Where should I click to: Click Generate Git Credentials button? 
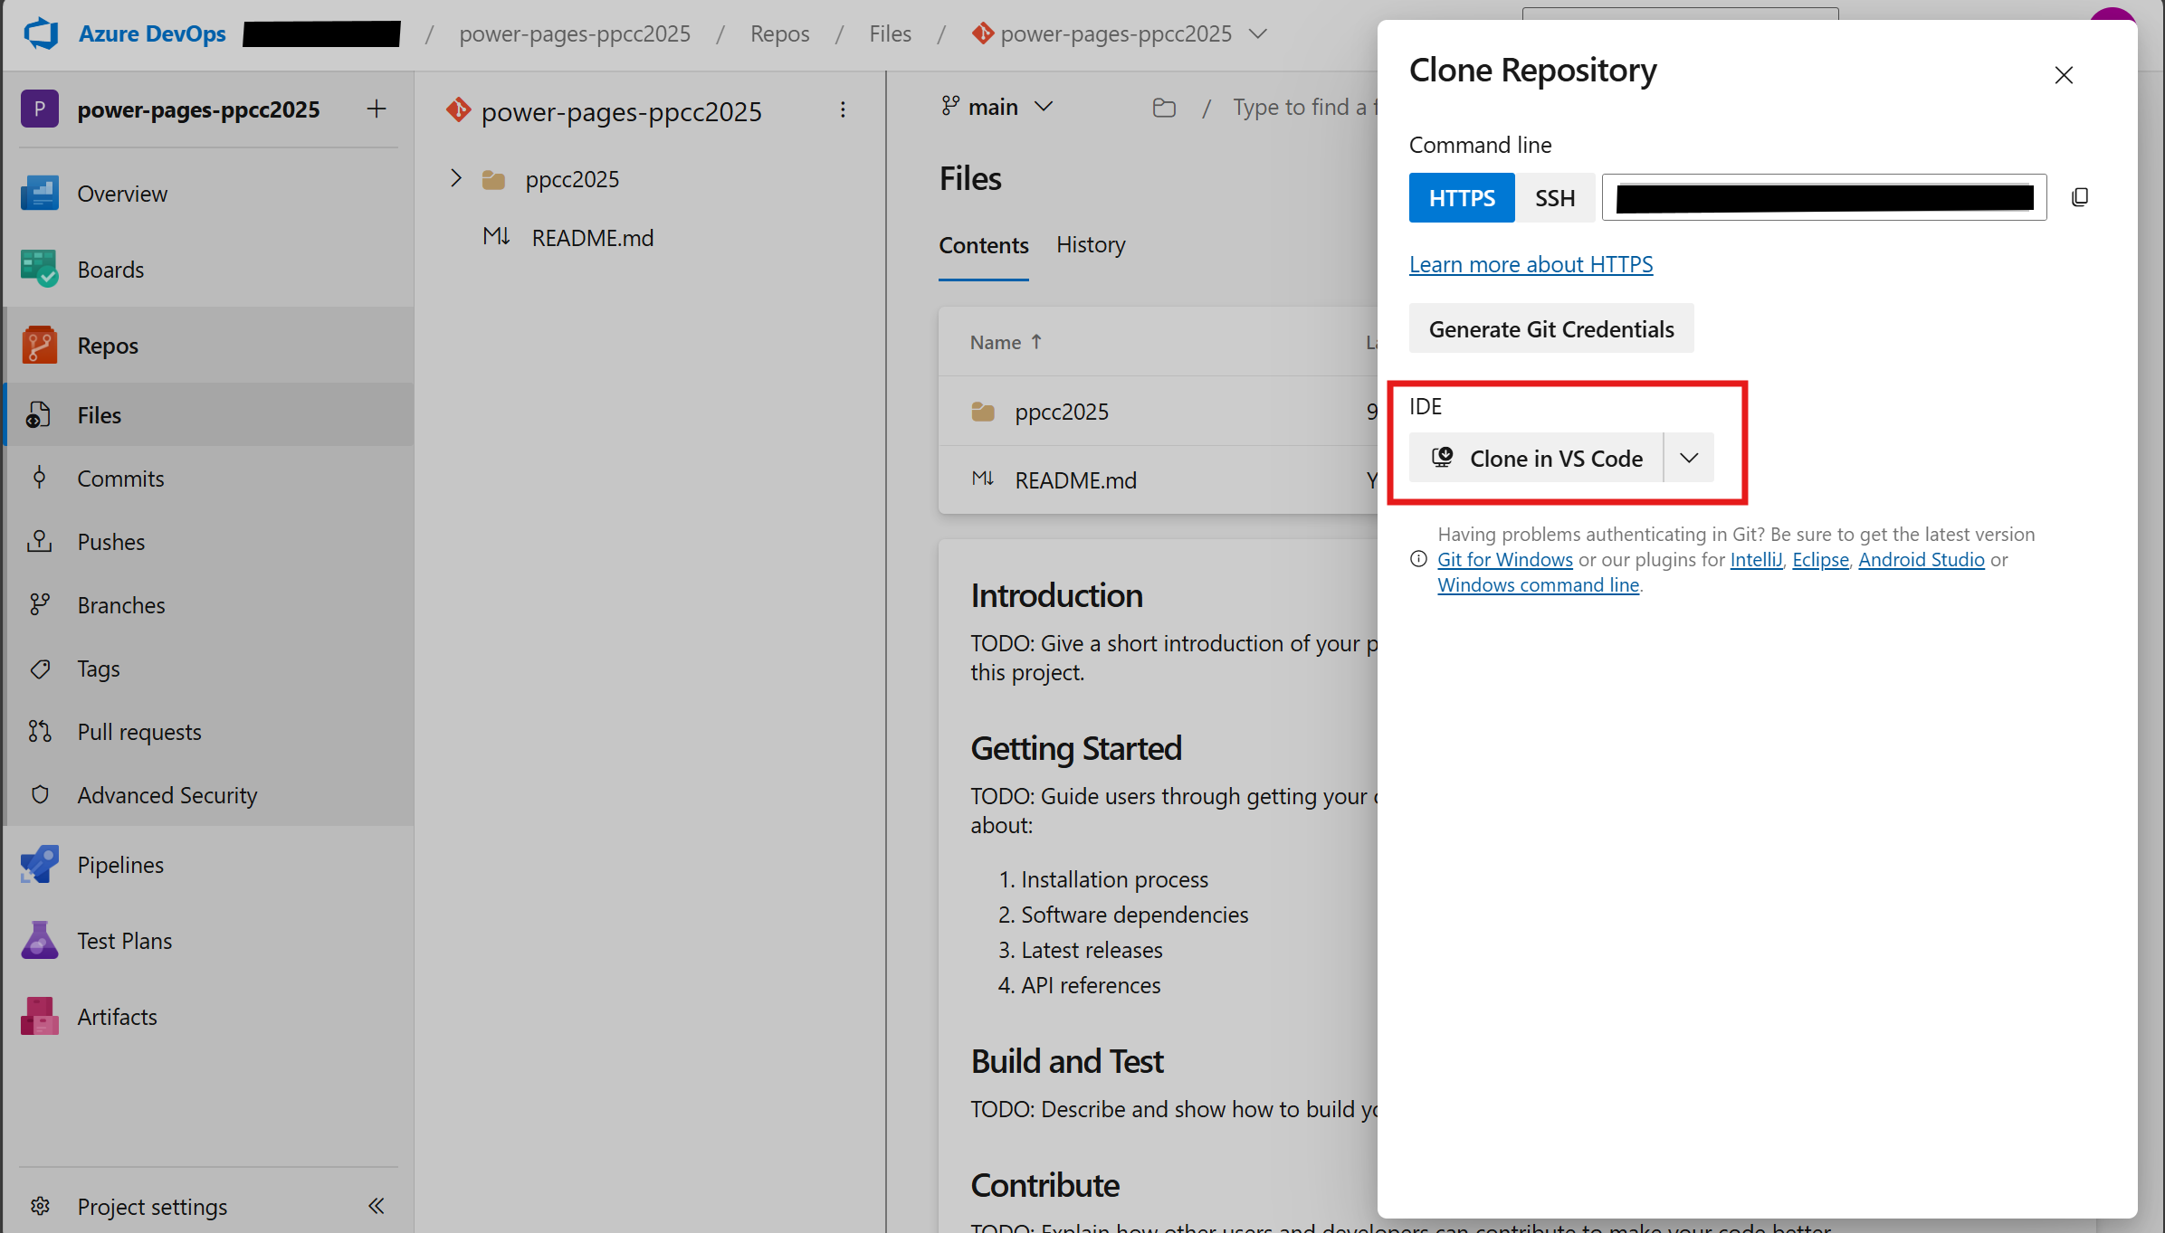1550,329
